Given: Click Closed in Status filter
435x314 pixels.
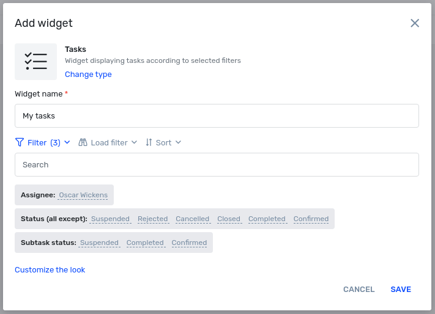Looking at the screenshot, I should tap(229, 219).
